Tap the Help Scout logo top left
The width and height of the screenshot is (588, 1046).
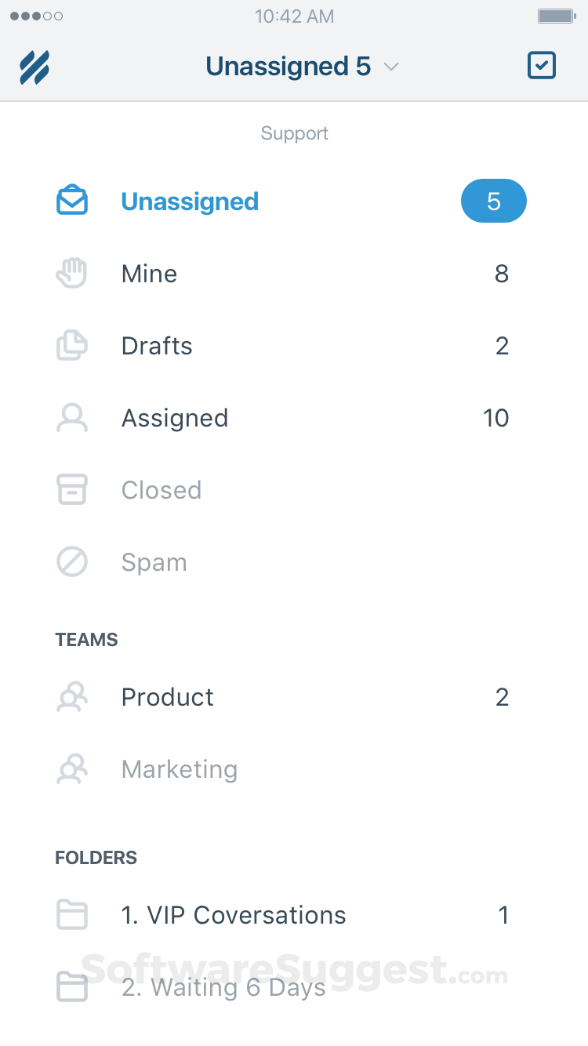click(33, 66)
